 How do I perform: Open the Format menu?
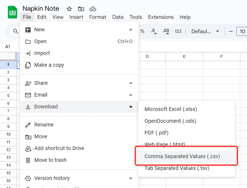point(98,17)
